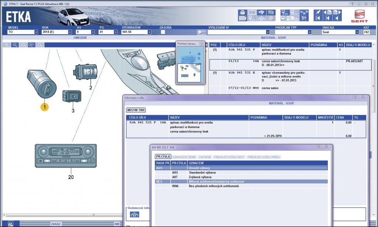The height and width of the screenshot is (227, 378).
Task: Click the car-with-arrow icon in the top toolbar
Action: [262, 18]
